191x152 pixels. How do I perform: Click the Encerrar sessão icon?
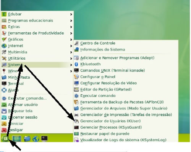click(x=4, y=117)
